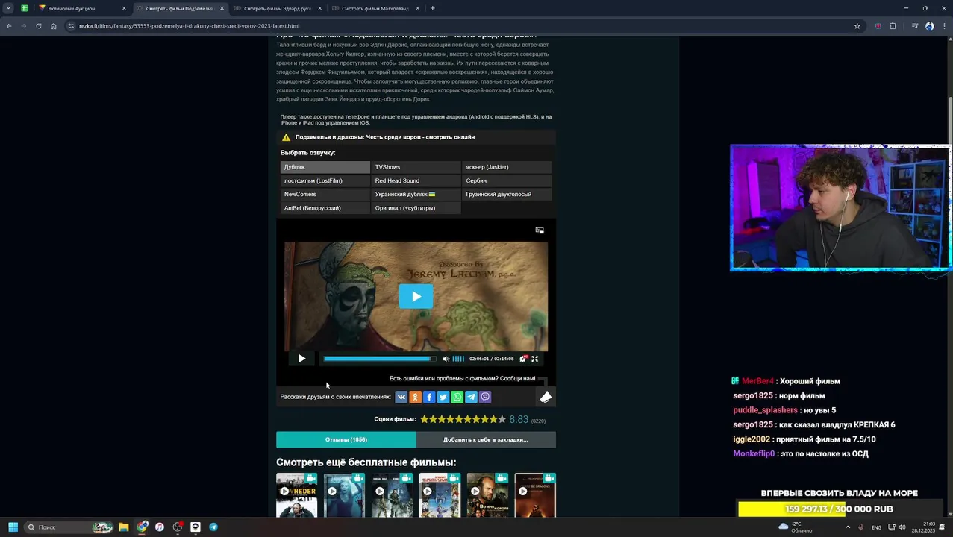Image resolution: width=953 pixels, height=537 pixels.
Task: Open the player settings gear
Action: coord(523,359)
